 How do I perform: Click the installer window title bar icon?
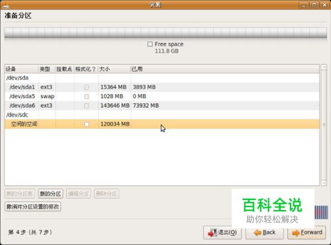point(5,5)
